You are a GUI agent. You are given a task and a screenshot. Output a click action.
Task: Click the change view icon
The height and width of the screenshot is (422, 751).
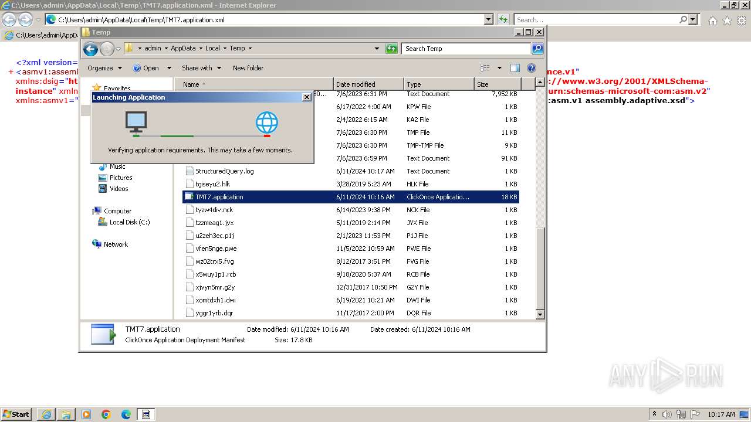pyautogui.click(x=485, y=68)
